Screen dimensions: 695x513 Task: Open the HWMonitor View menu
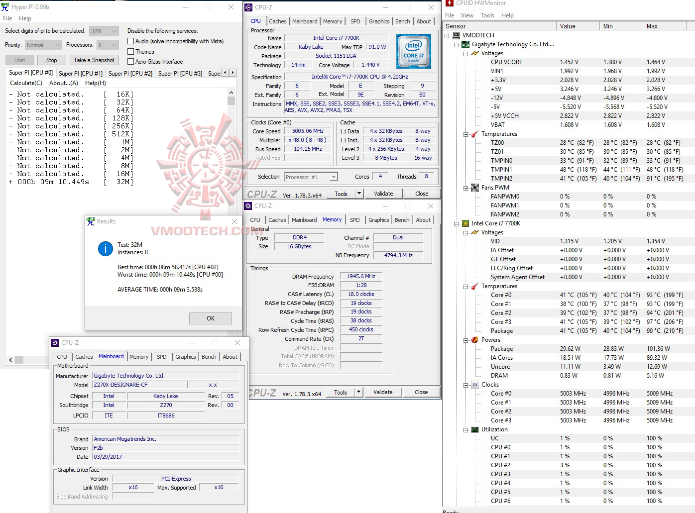pos(467,15)
